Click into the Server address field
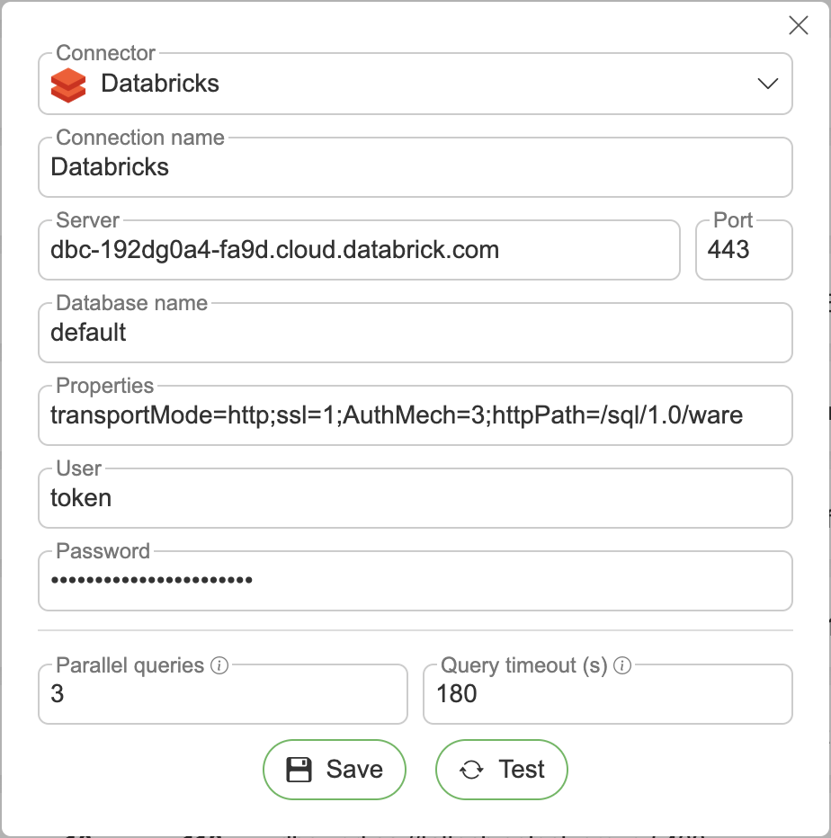This screenshot has height=838, width=831. pos(358,250)
